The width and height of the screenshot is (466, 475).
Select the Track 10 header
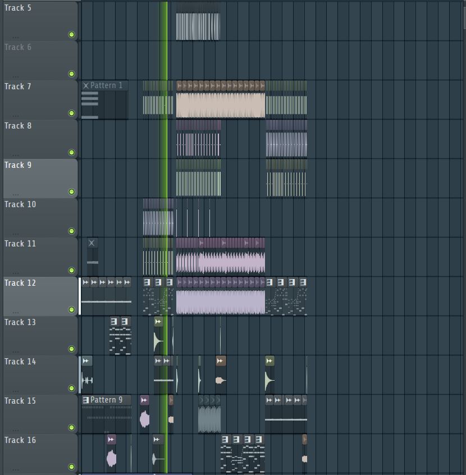click(40, 217)
